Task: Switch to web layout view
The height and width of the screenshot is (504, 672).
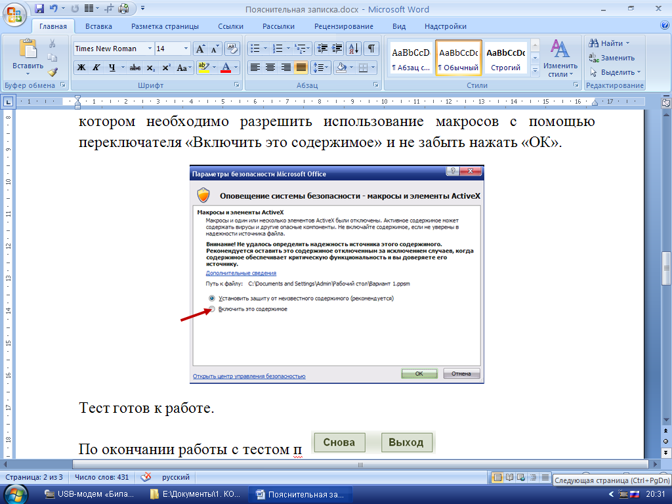Action: coord(521,477)
